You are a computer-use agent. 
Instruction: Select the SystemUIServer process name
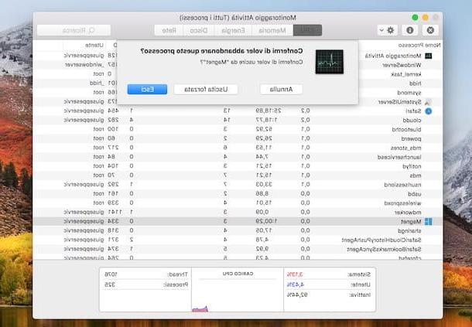tap(399, 102)
